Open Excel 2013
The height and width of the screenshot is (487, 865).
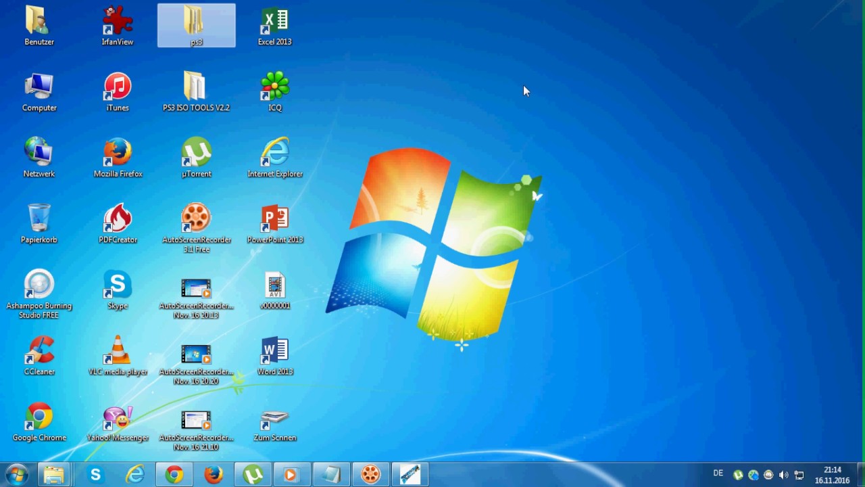(275, 20)
